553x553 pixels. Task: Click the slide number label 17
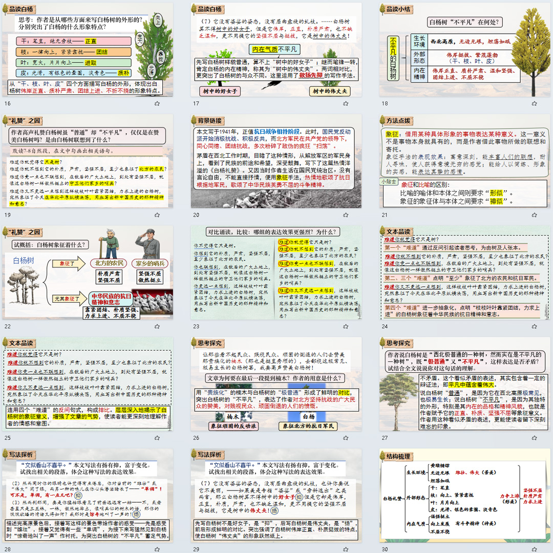tap(196, 103)
